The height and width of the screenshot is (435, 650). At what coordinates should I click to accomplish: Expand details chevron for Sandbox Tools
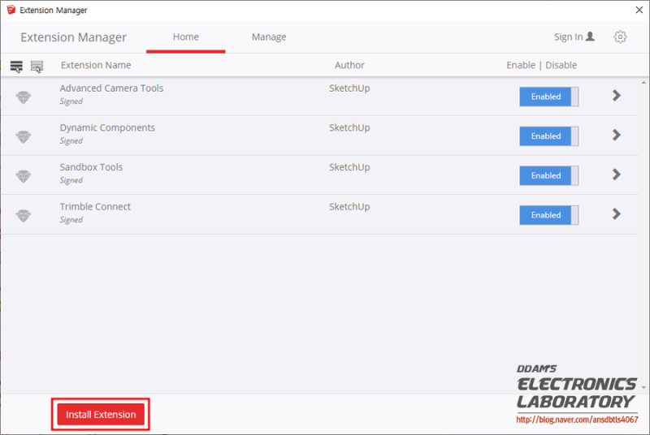[617, 174]
